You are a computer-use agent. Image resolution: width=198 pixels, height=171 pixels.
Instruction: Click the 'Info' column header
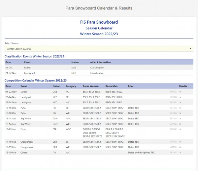[130, 86]
